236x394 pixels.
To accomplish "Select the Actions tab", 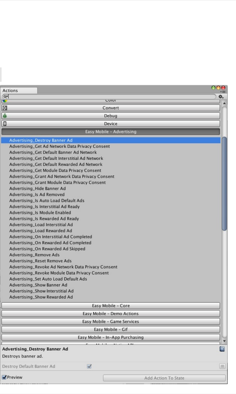I will pos(19,90).
